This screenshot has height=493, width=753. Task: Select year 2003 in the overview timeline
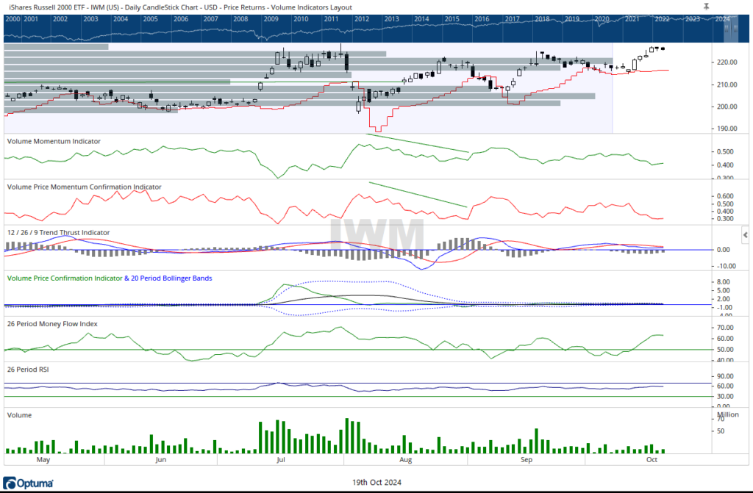tap(90, 19)
